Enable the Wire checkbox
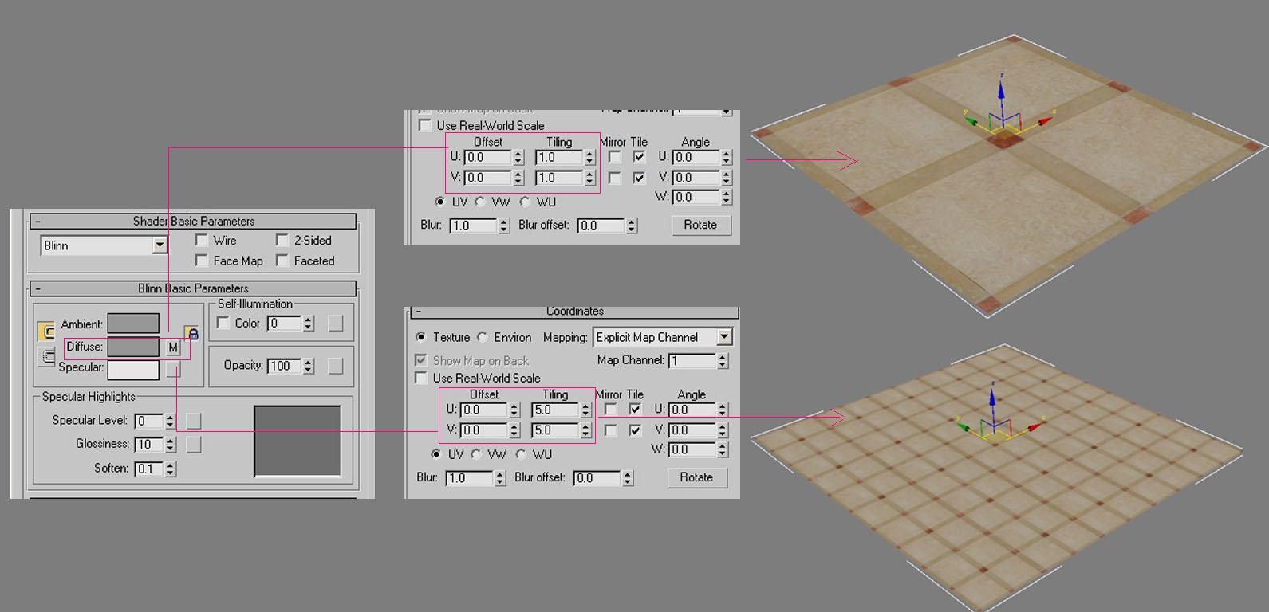 pyautogui.click(x=202, y=240)
